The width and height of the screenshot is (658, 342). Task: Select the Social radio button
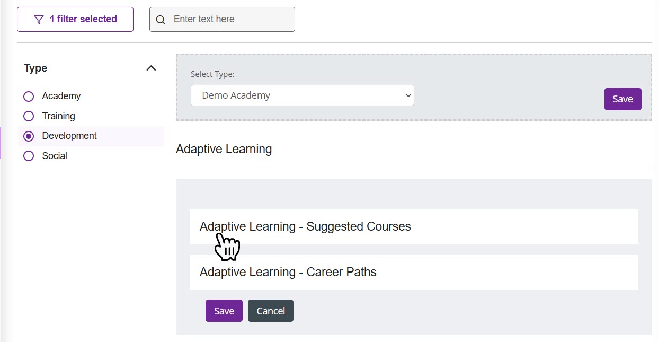click(x=28, y=155)
